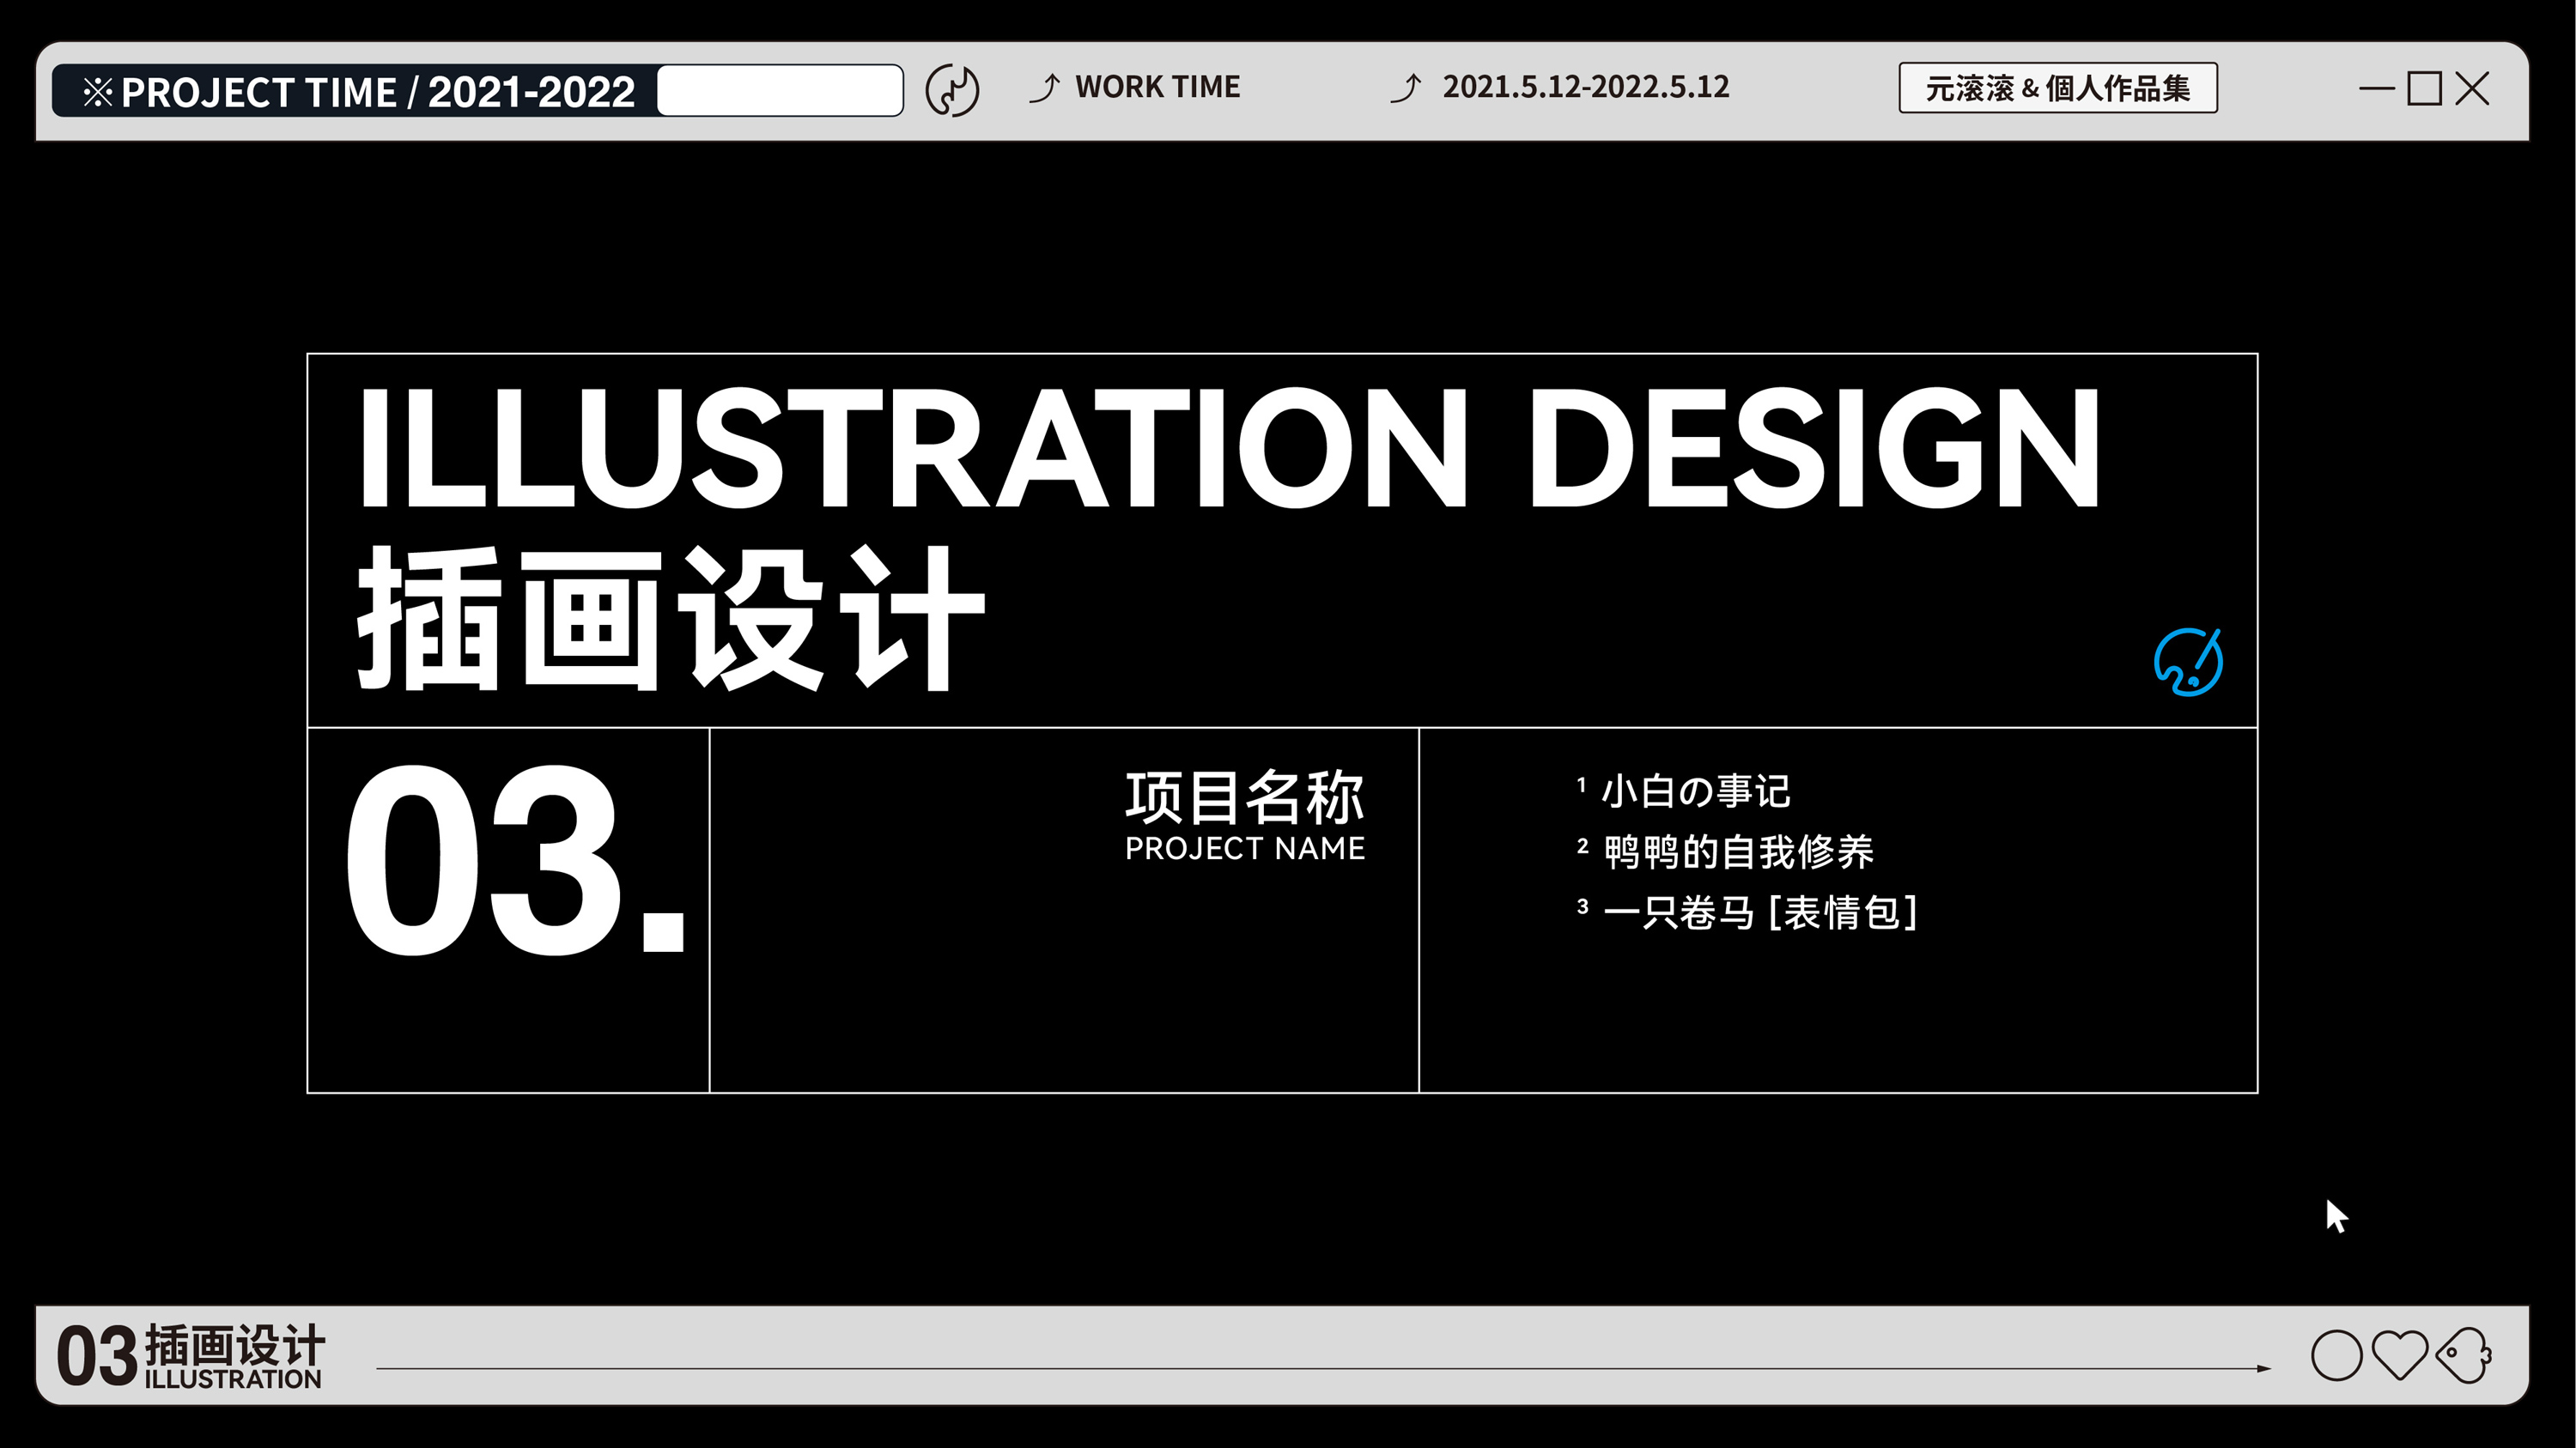The image size is (2576, 1448).
Task: Click the heart icon in bottom bar
Action: [x=2400, y=1356]
